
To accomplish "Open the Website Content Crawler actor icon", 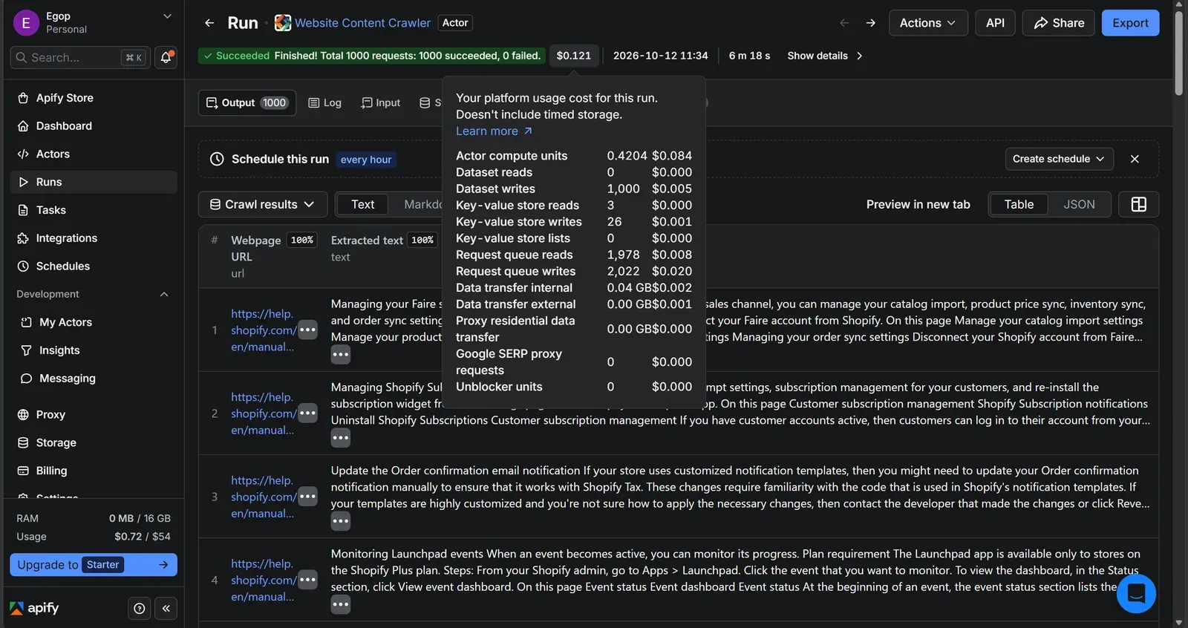I will (x=282, y=23).
